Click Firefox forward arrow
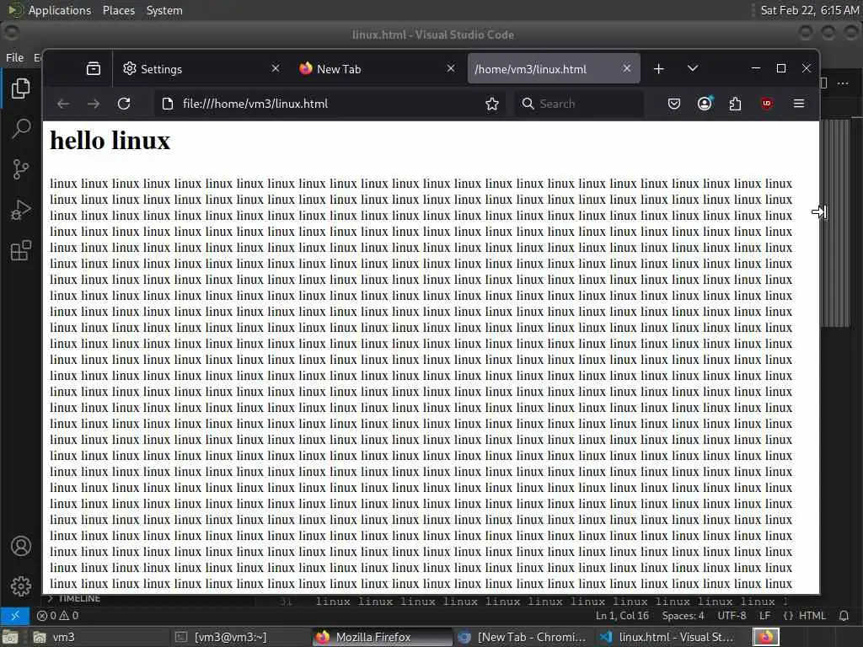Viewport: 863px width, 647px height. [x=94, y=104]
